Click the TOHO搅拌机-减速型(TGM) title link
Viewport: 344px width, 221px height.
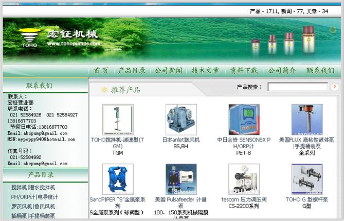[118, 143]
